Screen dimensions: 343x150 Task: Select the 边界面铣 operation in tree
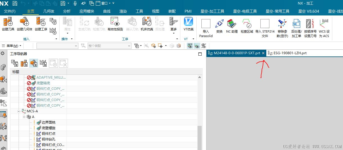48,122
